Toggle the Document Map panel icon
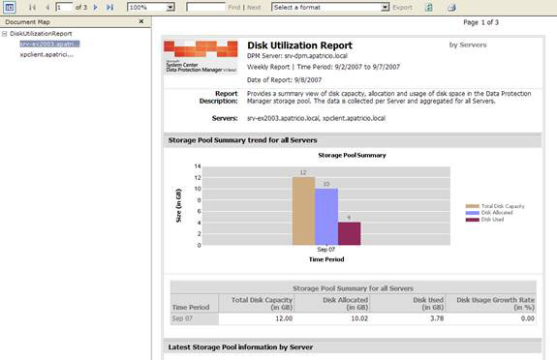This screenshot has height=360, width=557. [x=10, y=7]
